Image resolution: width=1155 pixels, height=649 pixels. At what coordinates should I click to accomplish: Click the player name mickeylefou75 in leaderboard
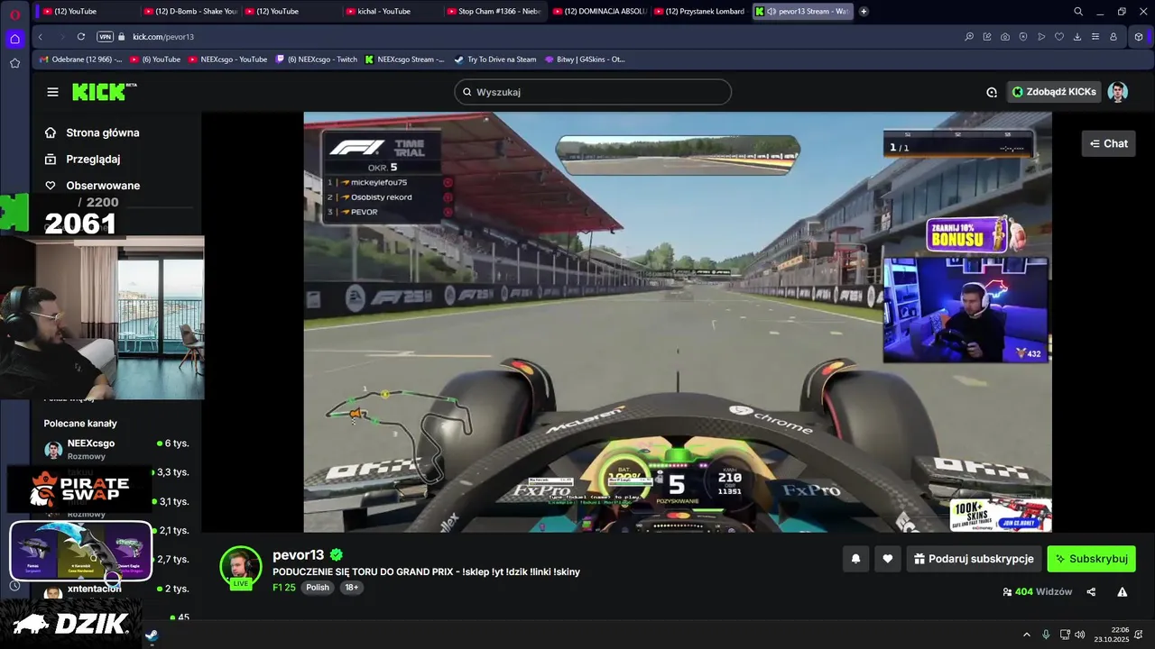click(x=379, y=182)
